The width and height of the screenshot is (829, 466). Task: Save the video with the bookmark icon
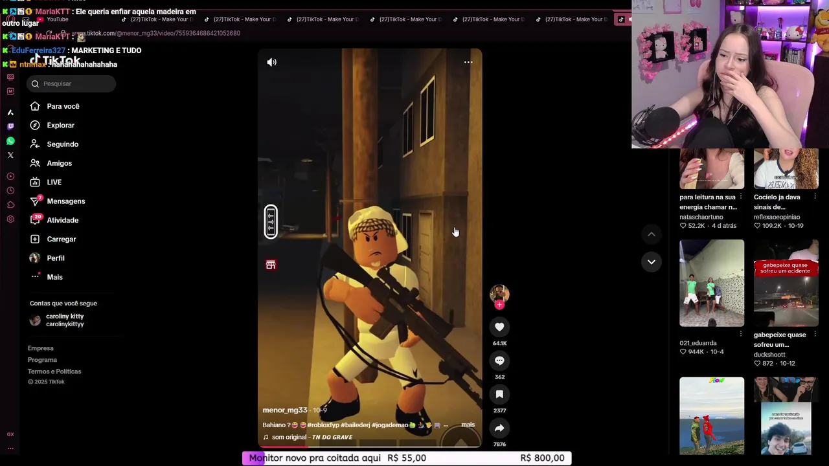pos(499,394)
